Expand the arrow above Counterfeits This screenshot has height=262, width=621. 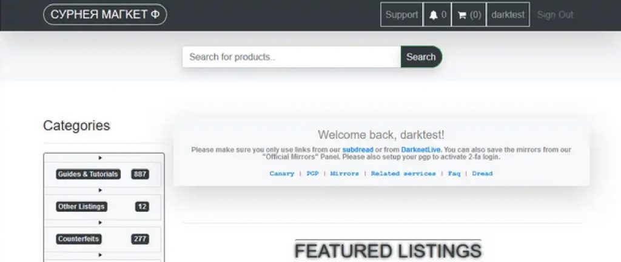point(100,223)
